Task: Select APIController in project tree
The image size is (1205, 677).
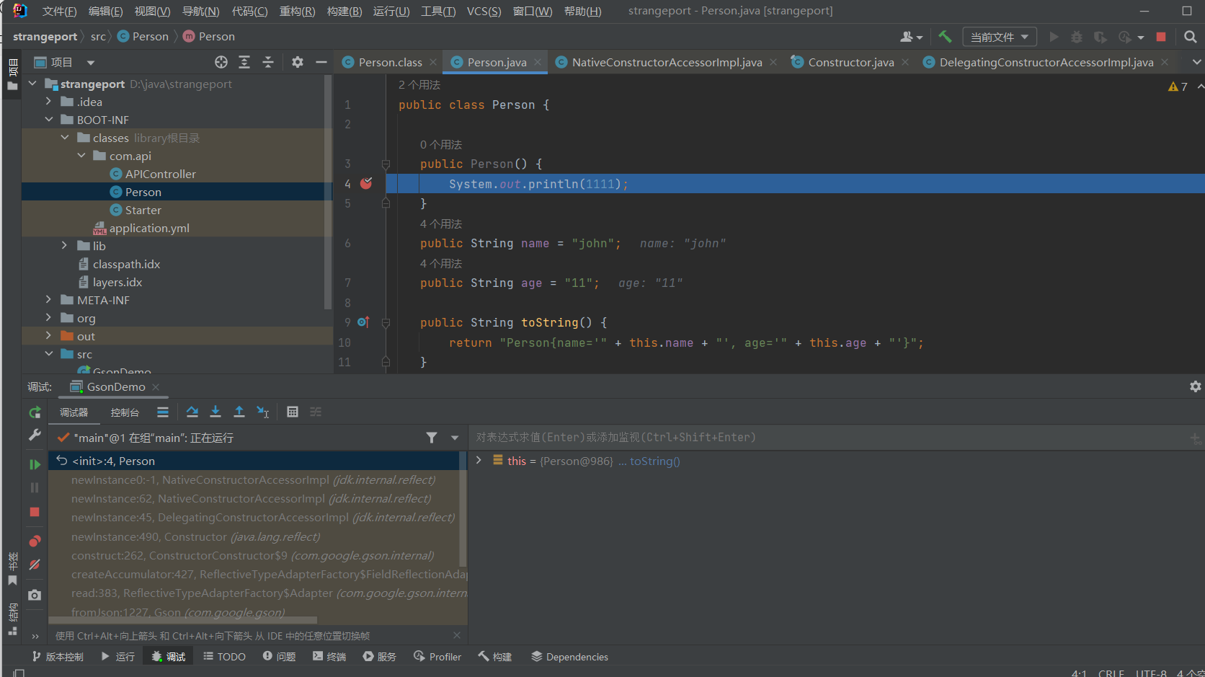Action: pyautogui.click(x=160, y=174)
